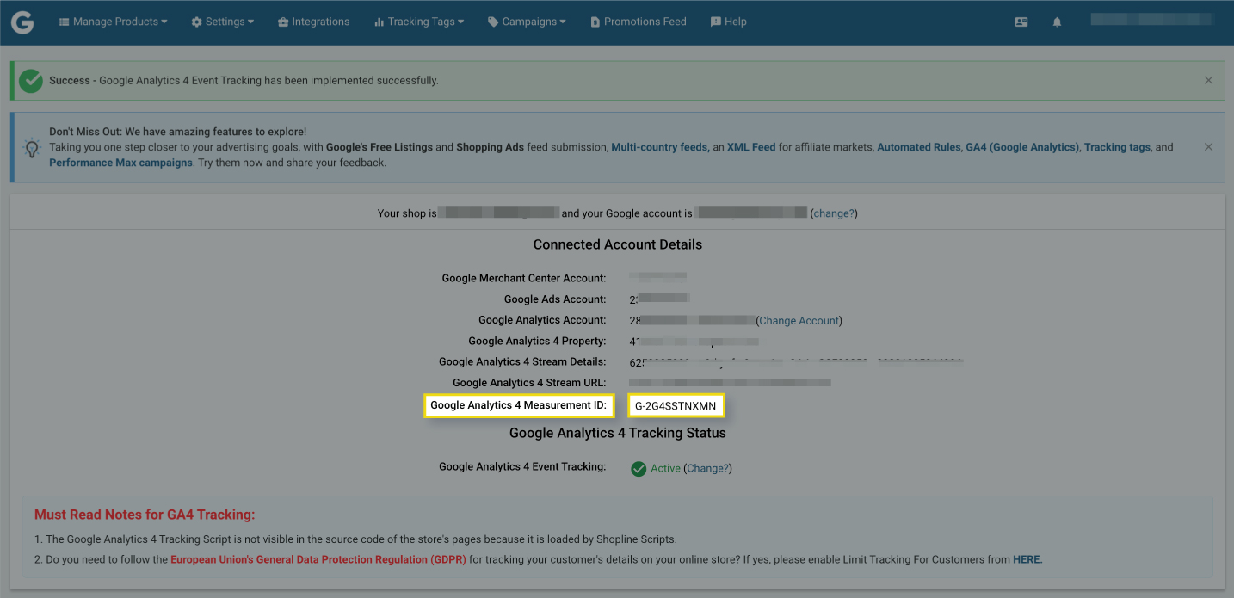1234x598 pixels.
Task: Click Must Read Notes for GA4 Tracking heading
Action: click(145, 515)
